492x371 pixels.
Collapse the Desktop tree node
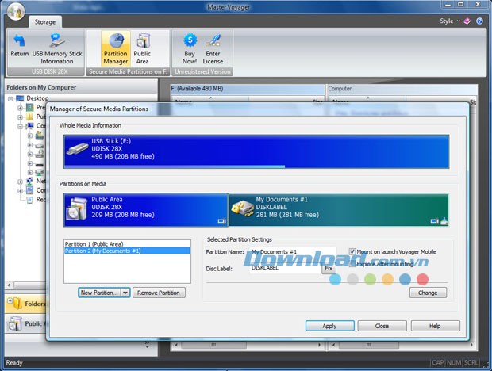click(x=10, y=98)
